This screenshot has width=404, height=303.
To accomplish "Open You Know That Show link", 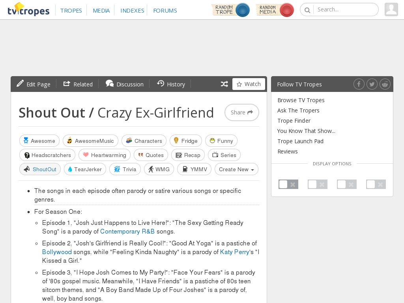I will 306,131.
